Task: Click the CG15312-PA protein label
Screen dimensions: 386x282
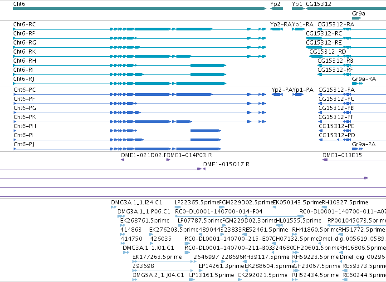Action: 337,90
